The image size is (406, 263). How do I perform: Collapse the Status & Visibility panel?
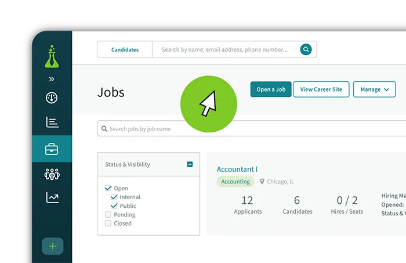click(190, 164)
